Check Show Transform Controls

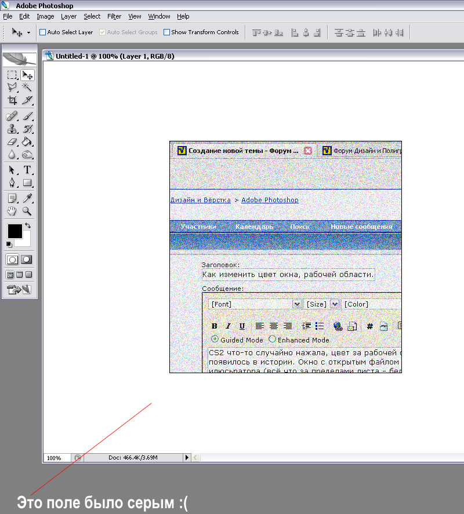pos(166,32)
